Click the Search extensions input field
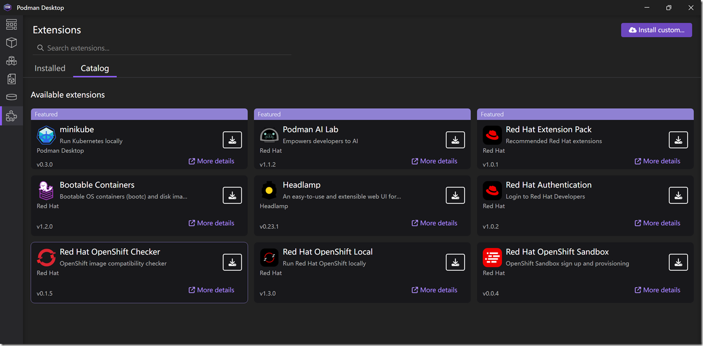This screenshot has width=703, height=346. pyautogui.click(x=163, y=48)
